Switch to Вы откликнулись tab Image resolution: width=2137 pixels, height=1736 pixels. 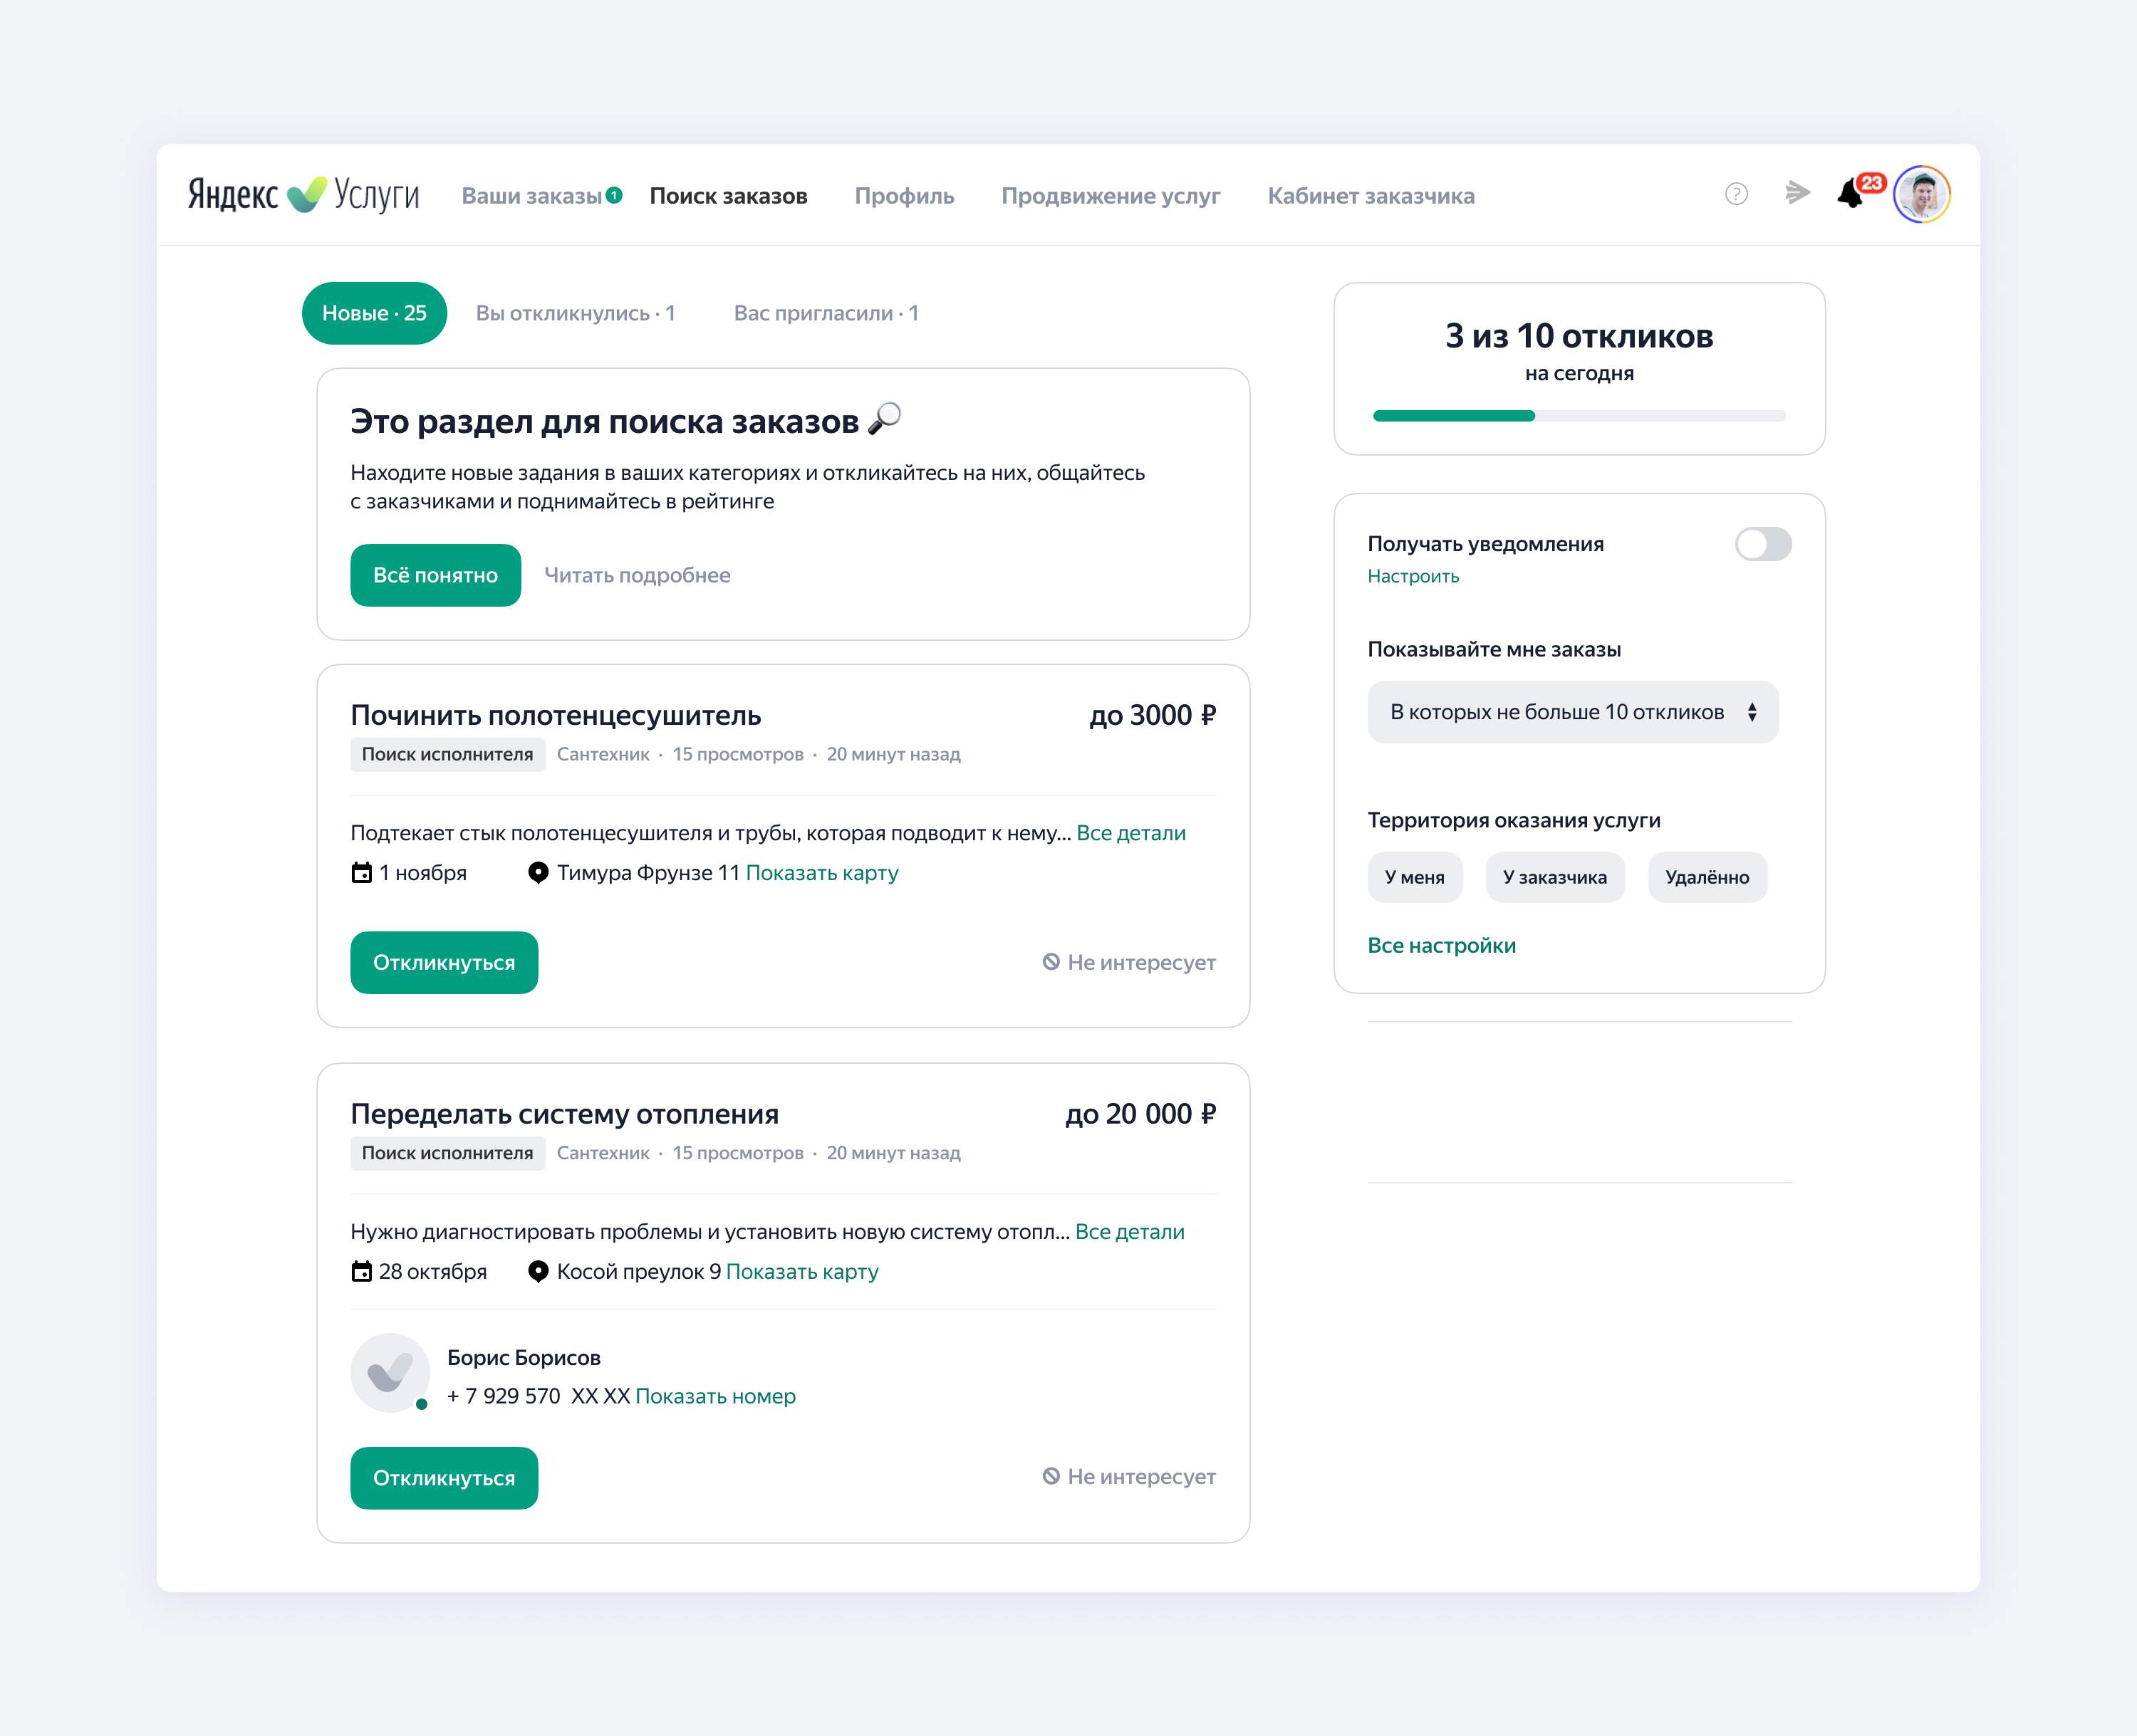tap(576, 313)
